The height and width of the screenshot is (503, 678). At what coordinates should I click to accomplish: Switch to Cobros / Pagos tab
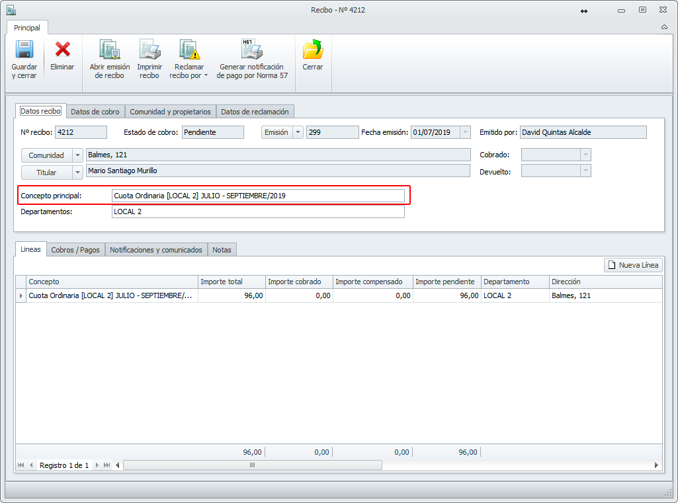[75, 250]
